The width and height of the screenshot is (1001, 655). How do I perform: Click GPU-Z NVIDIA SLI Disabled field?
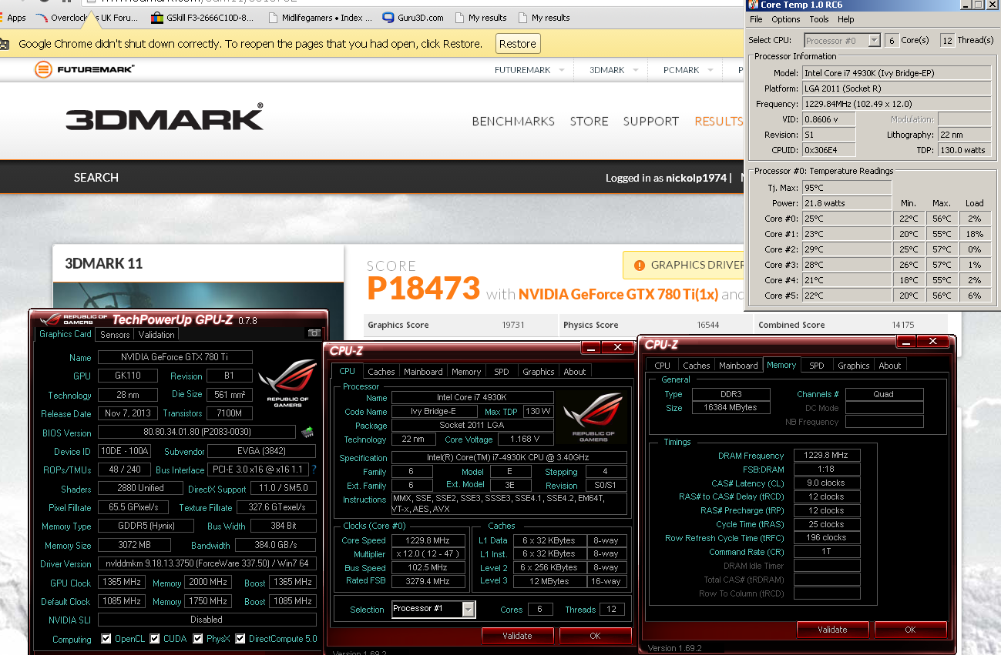click(207, 620)
